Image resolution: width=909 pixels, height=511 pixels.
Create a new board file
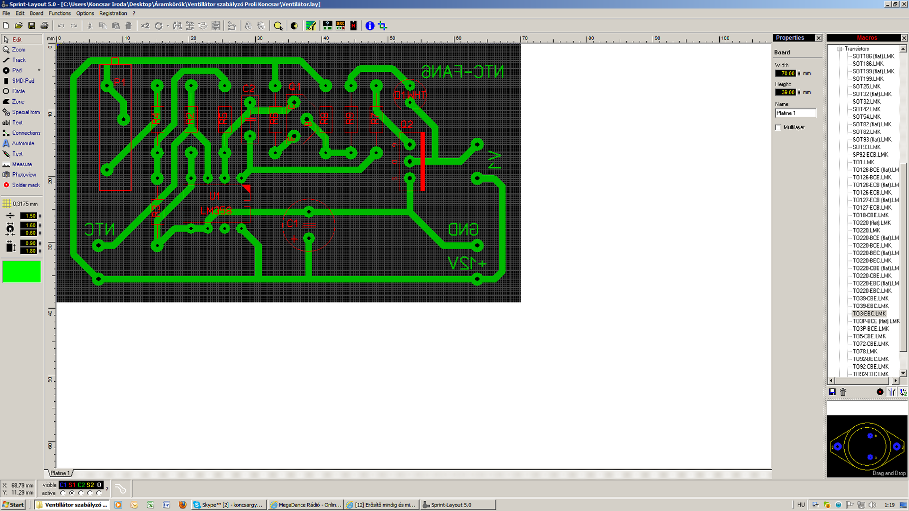(x=6, y=26)
